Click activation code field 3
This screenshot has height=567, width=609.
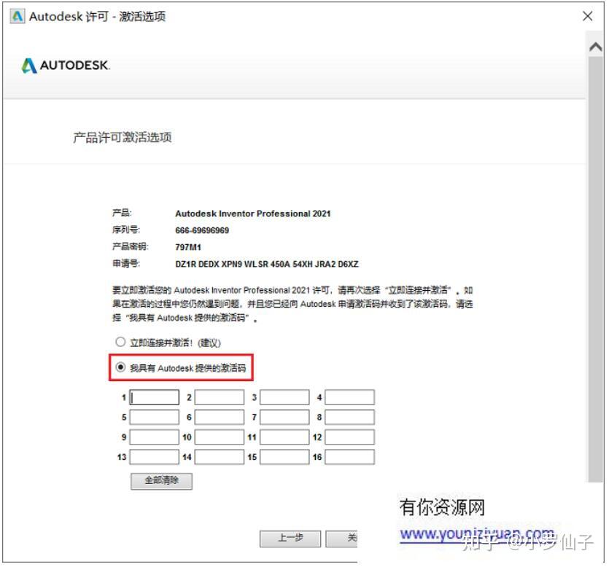[284, 398]
